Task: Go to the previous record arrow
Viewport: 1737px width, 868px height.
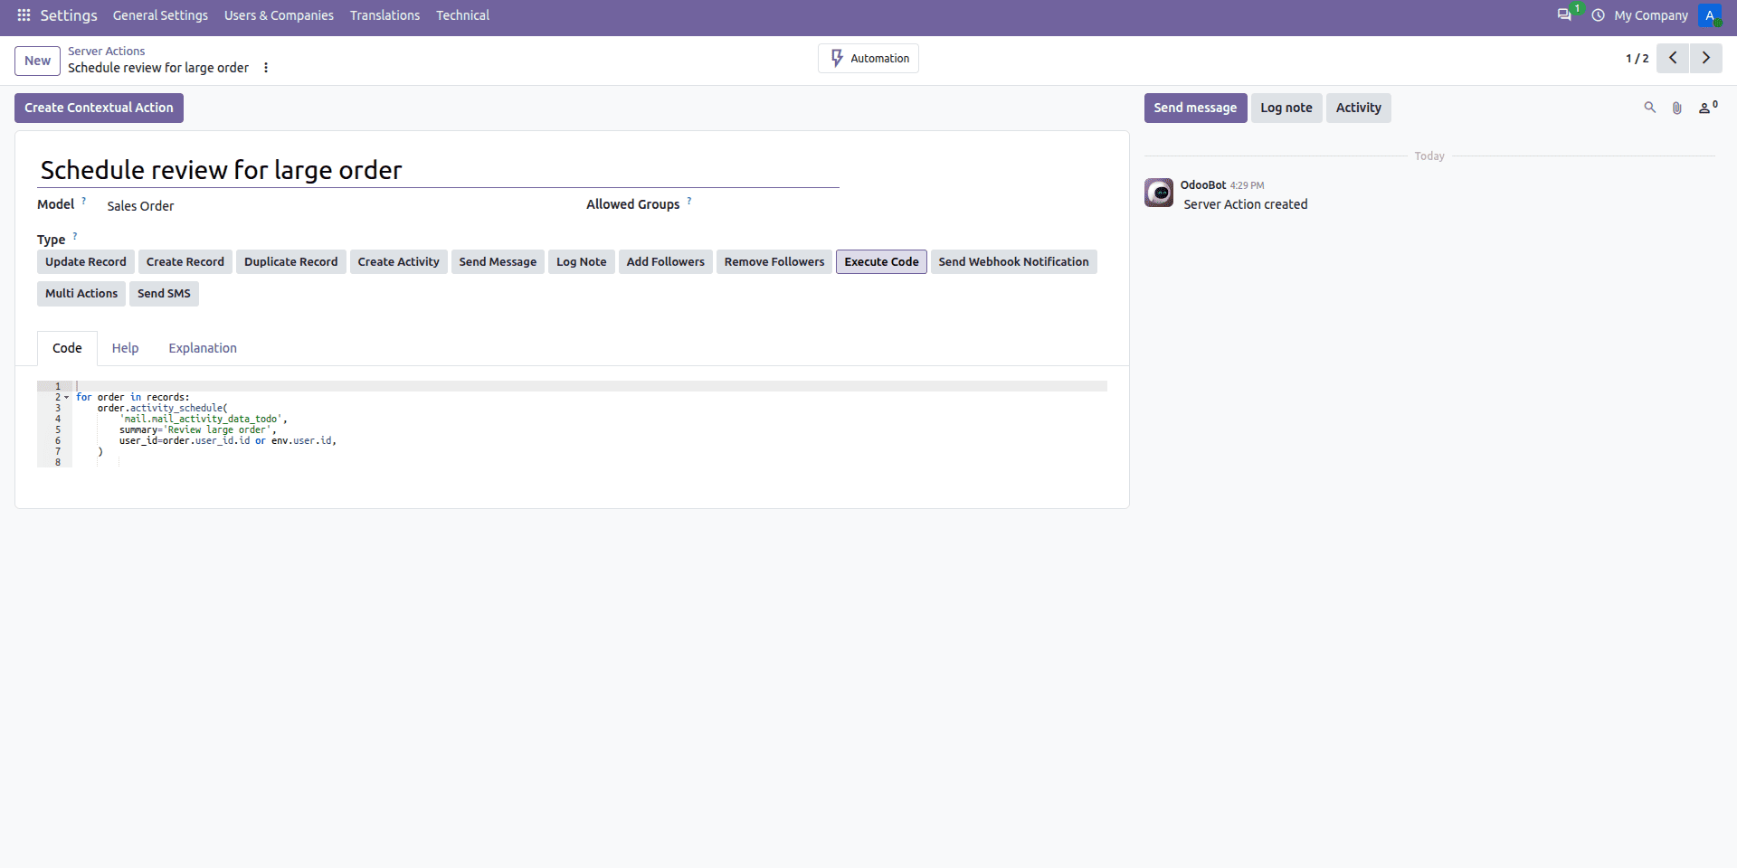Action: (x=1673, y=58)
